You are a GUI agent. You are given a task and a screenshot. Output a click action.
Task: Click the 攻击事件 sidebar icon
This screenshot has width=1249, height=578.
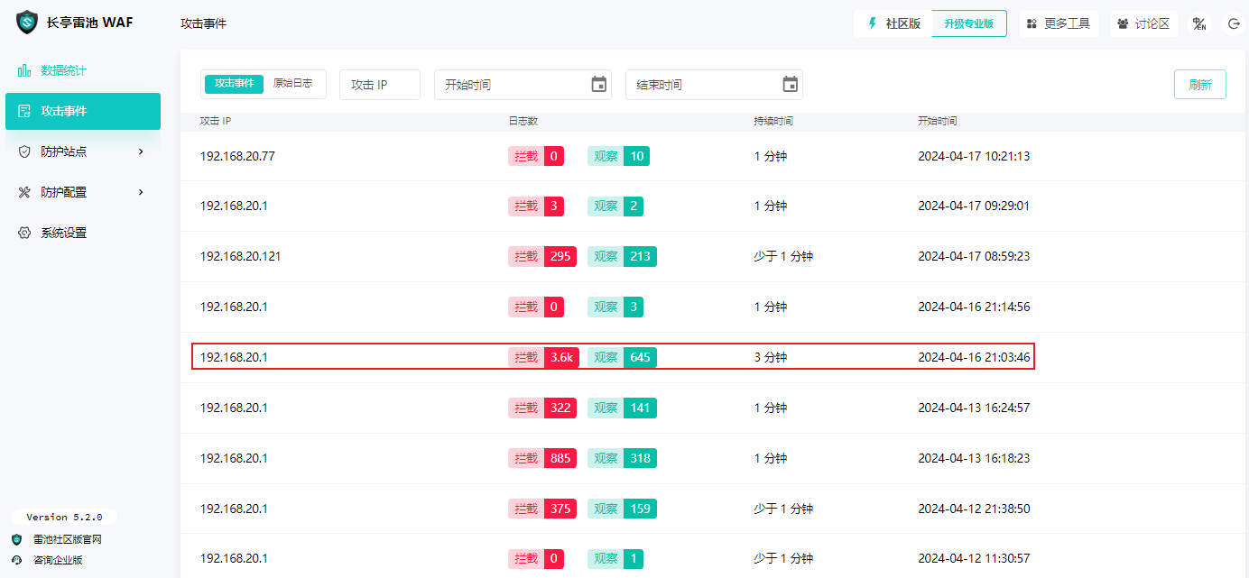click(24, 111)
